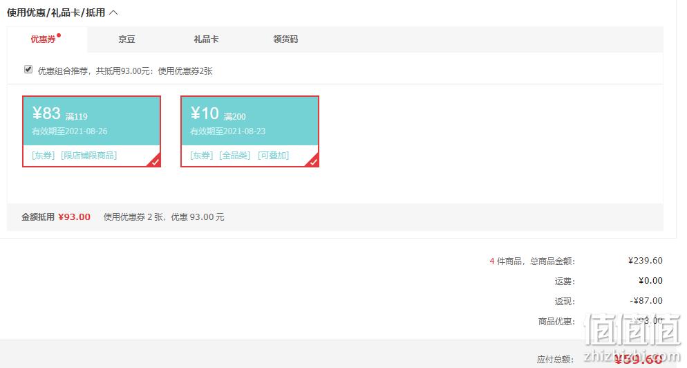Image resolution: width=687 pixels, height=368 pixels.
Task: Click the [限店铺限商品] tag
Action: point(89,155)
